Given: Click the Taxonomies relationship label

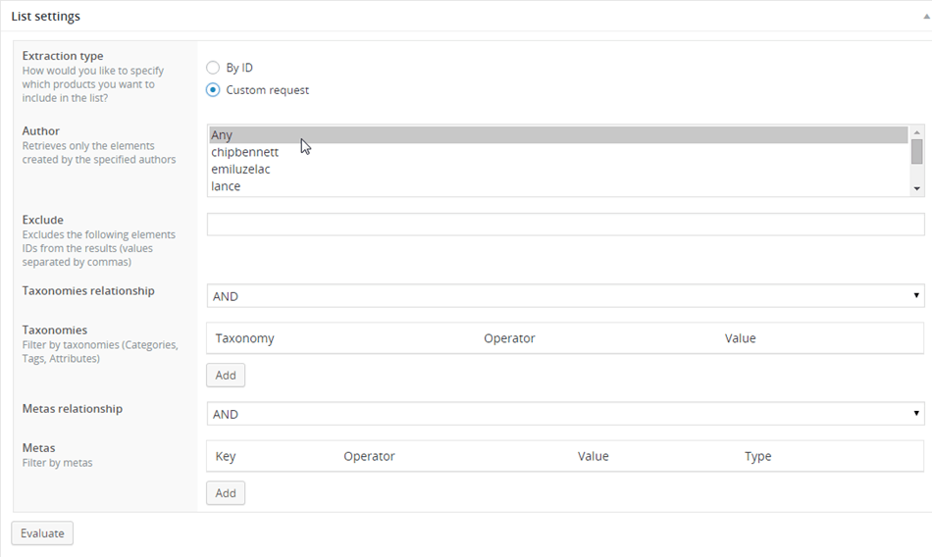Looking at the screenshot, I should (x=88, y=290).
